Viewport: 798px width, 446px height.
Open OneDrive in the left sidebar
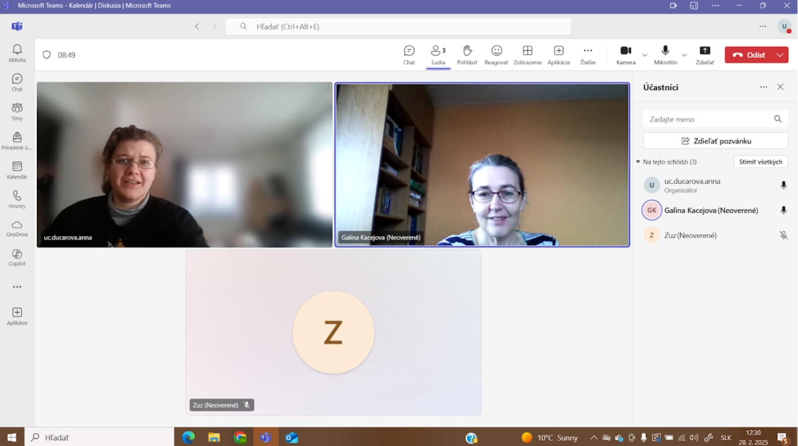coord(17,228)
